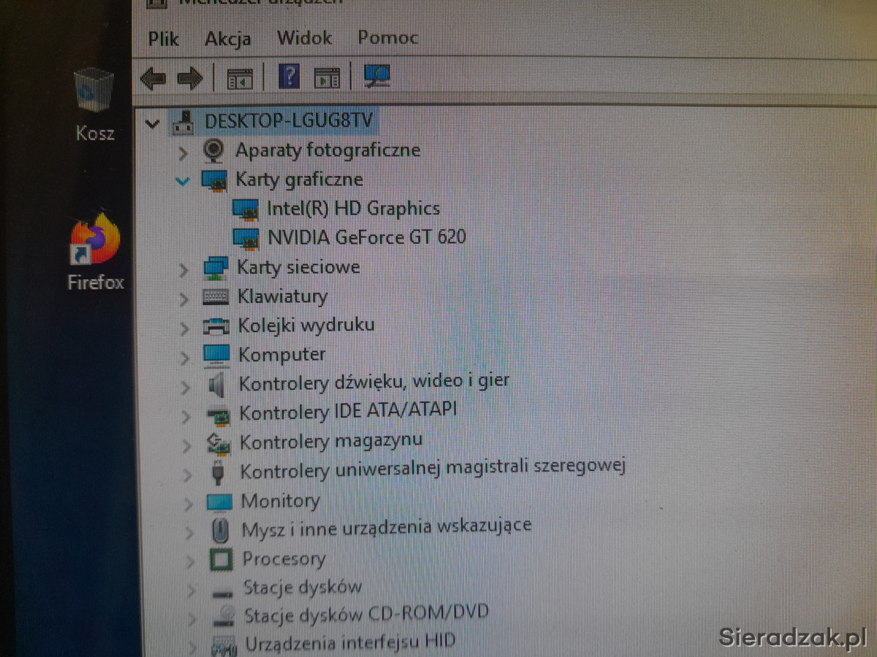Click the display adapter icon beside Karty graficzne
This screenshot has width=877, height=657.
click(213, 180)
